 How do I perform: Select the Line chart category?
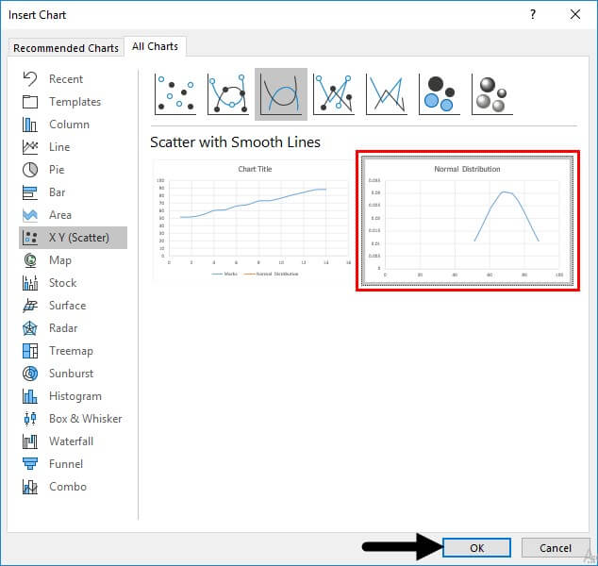pyautogui.click(x=73, y=147)
